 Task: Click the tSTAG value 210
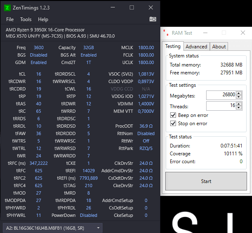pyautogui.click(x=88, y=185)
